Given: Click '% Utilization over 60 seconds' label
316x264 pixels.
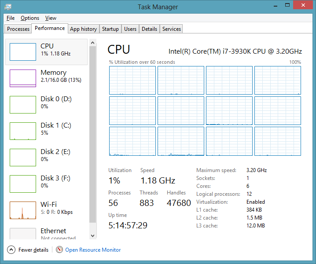Looking at the screenshot, I should 142,62.
